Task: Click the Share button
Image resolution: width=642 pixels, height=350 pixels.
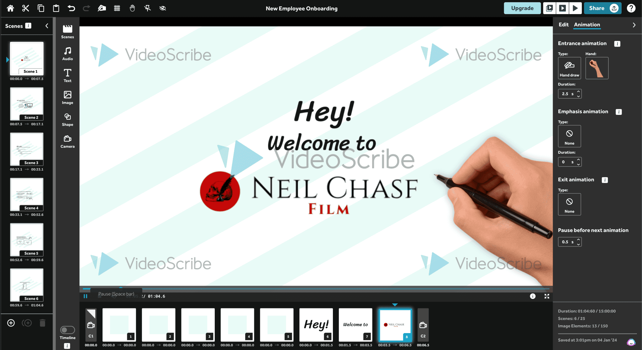Action: (x=603, y=8)
